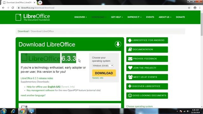Image resolution: width=203 pixels, height=114 pixels.
Task: Click the Discover LibreOffice plus icon
Action: point(130,86)
